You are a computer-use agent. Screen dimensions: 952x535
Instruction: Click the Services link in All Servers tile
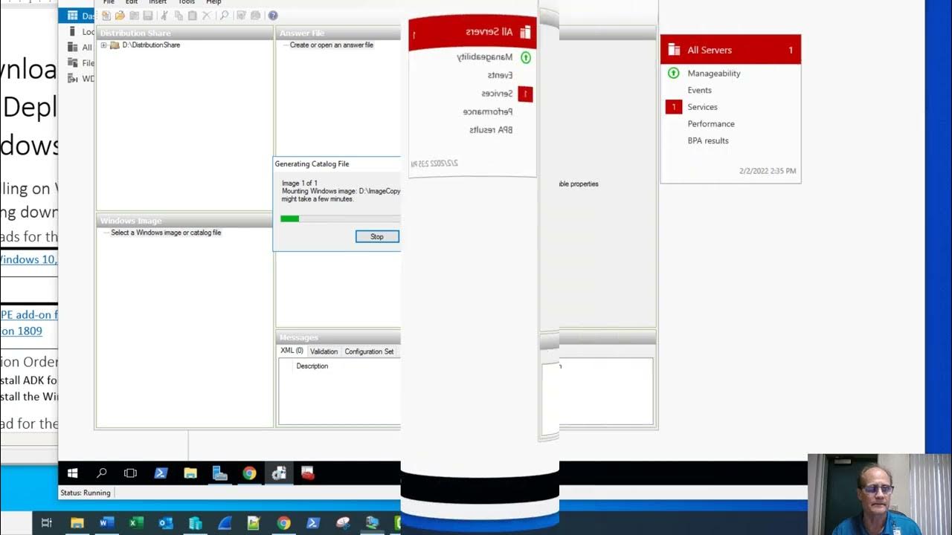point(703,107)
